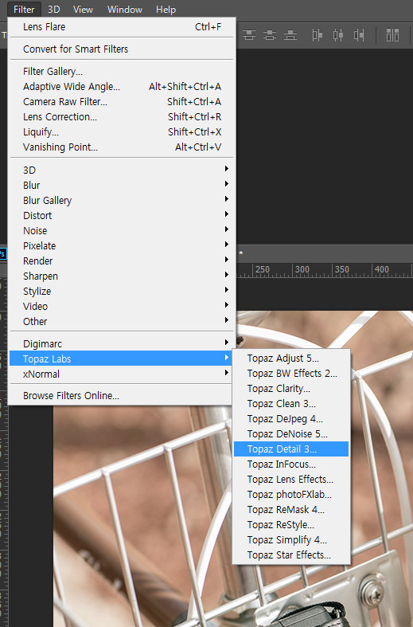Open Lens Correction filter
Screen dimensions: 413x627
click(x=122, y=117)
